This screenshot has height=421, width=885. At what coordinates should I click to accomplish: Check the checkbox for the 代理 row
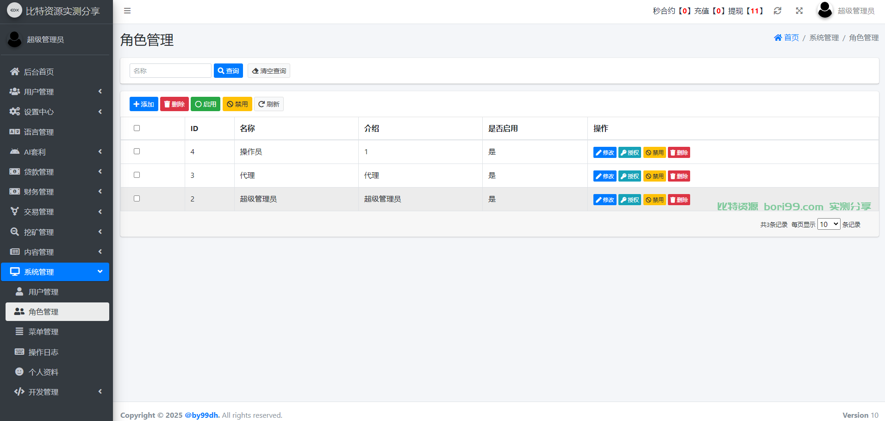pyautogui.click(x=137, y=175)
